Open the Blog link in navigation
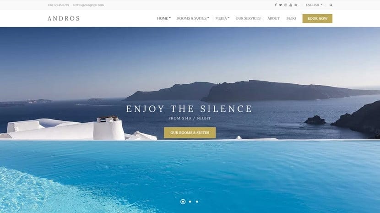 291,18
